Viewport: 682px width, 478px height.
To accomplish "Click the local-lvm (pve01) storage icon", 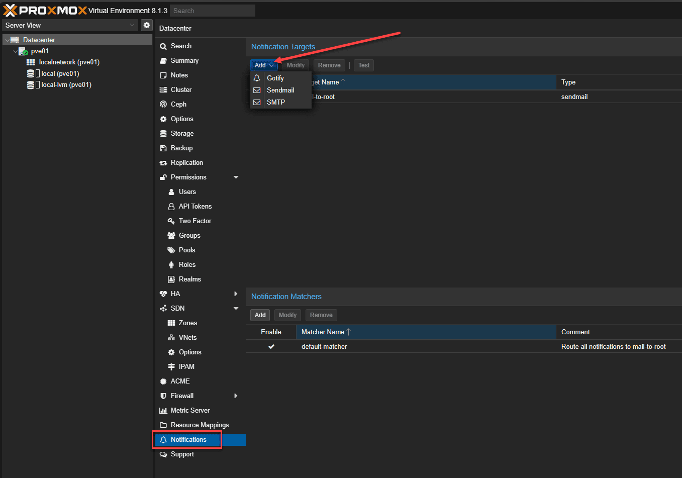I will (31, 85).
